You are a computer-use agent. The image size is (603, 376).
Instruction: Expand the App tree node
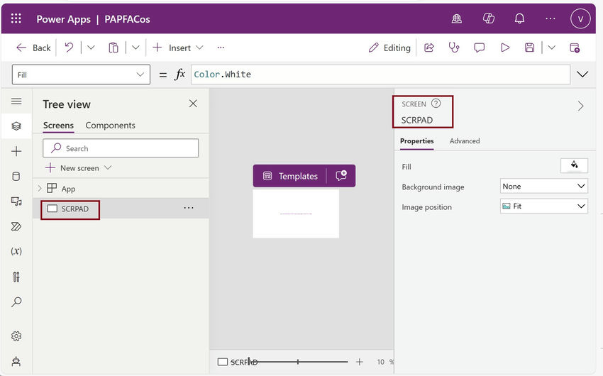coord(40,189)
